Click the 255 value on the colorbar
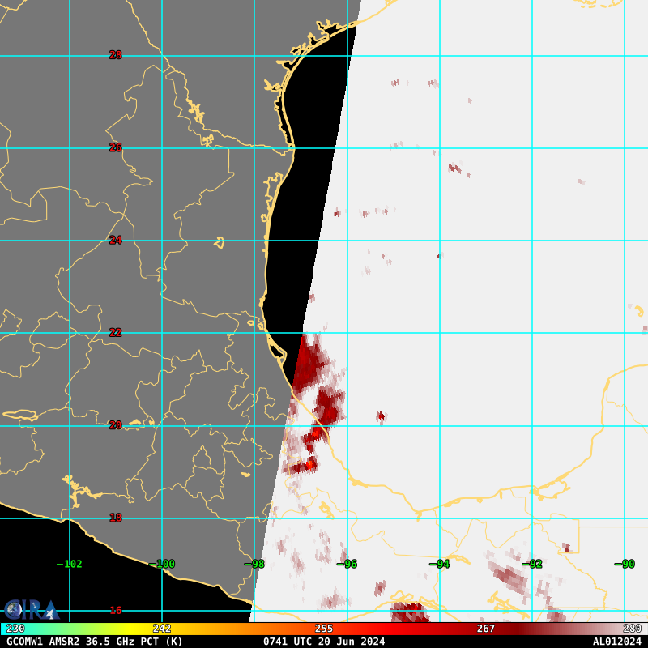Image resolution: width=648 pixels, height=648 pixels. click(x=324, y=629)
